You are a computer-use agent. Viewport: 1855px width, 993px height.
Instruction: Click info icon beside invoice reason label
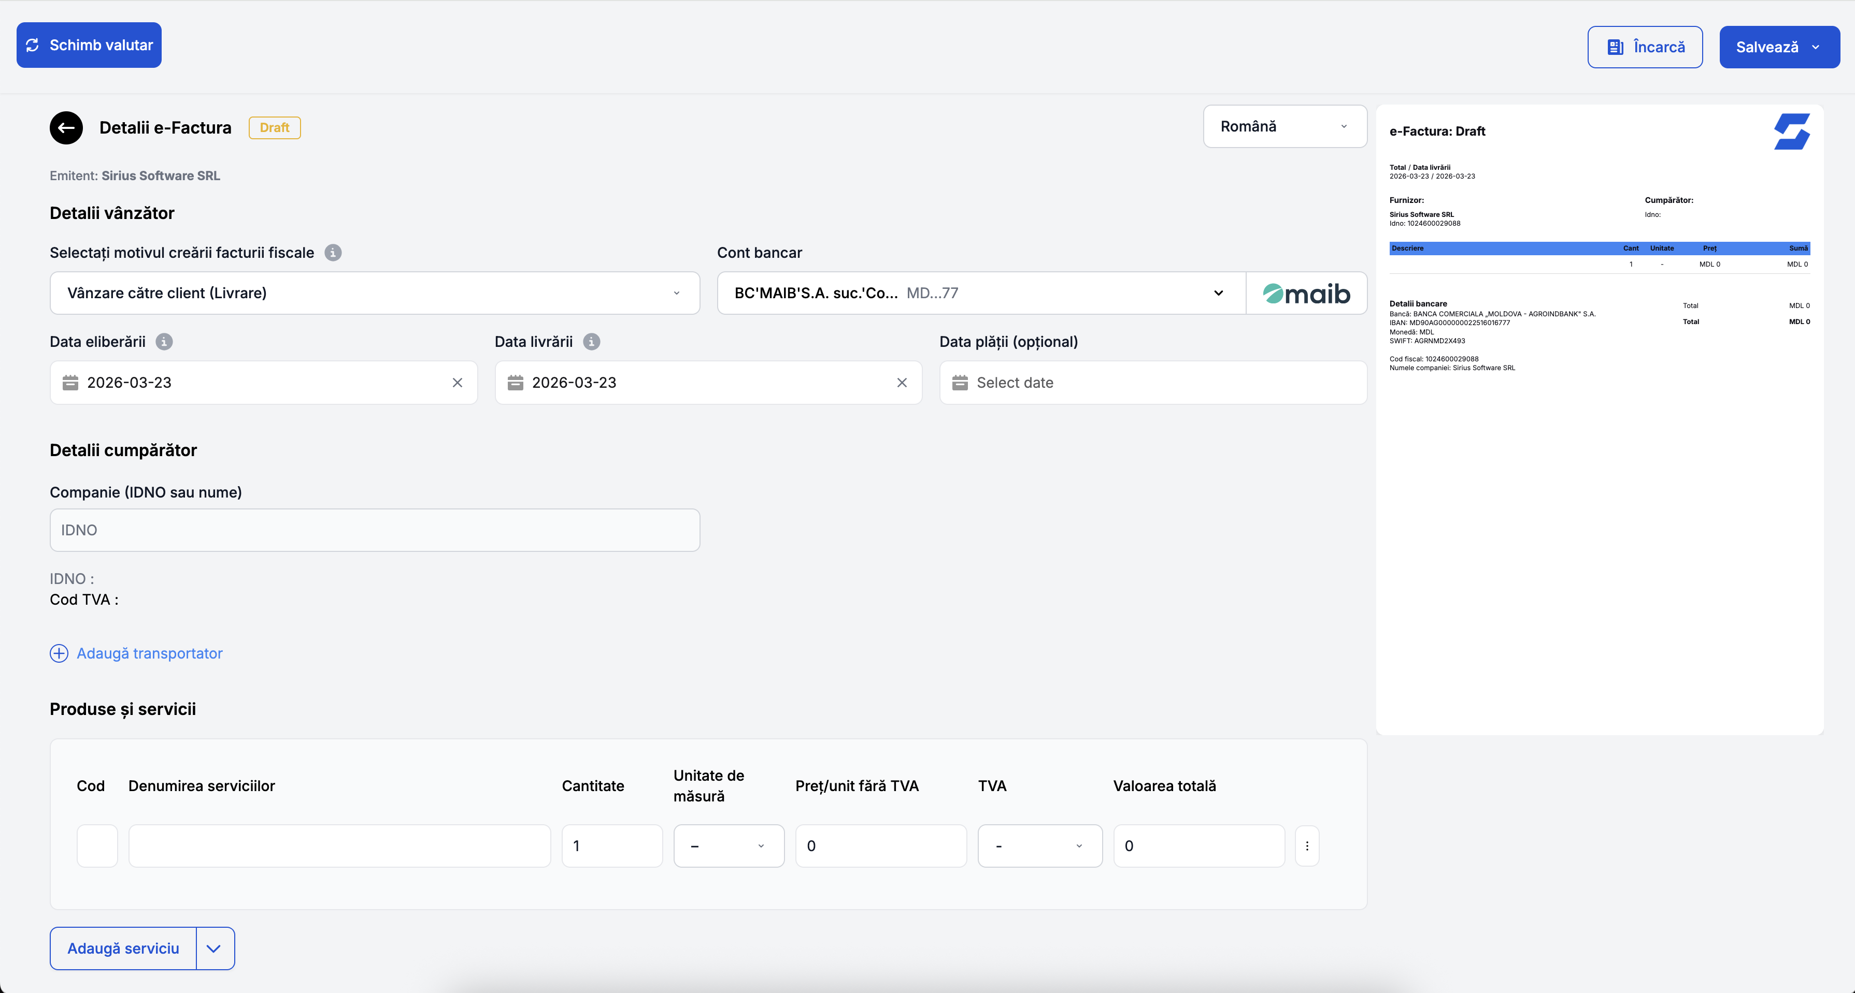pos(333,253)
